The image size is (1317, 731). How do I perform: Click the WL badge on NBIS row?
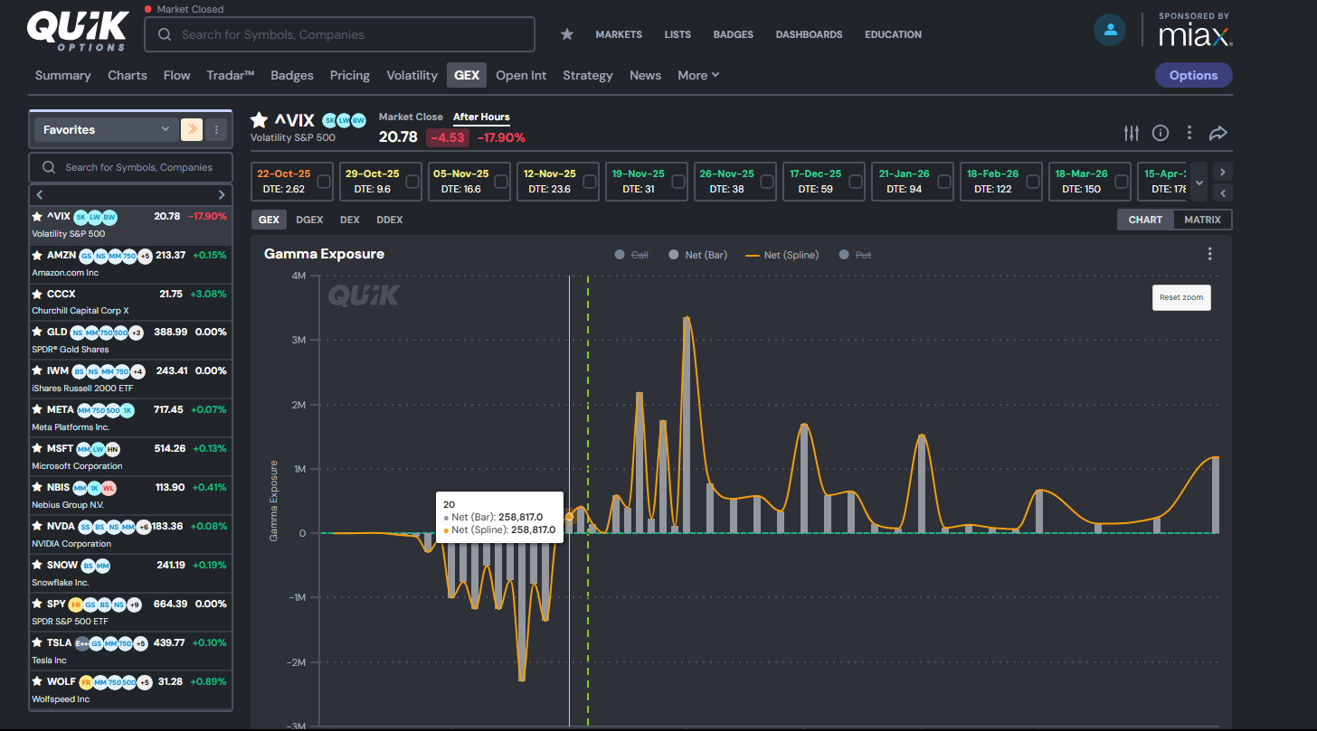click(x=109, y=487)
